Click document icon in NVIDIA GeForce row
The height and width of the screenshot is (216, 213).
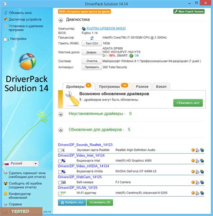[x=197, y=172]
